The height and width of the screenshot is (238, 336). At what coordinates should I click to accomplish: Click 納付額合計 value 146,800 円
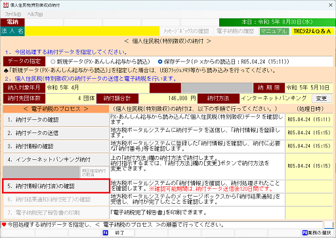tap(168, 98)
